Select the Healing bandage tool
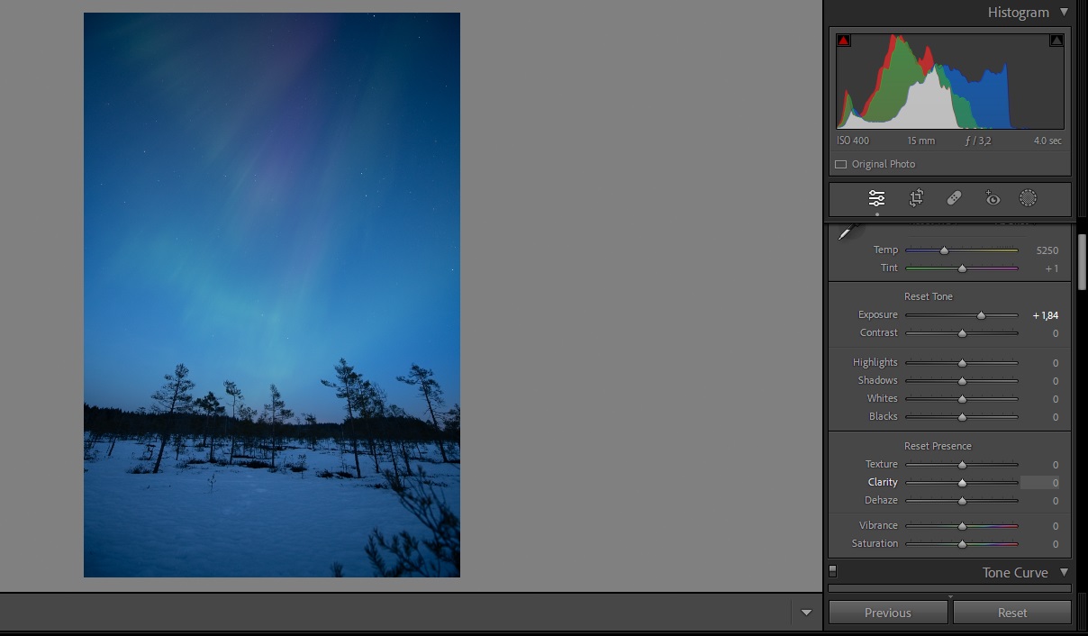This screenshot has width=1088, height=636. click(x=955, y=198)
